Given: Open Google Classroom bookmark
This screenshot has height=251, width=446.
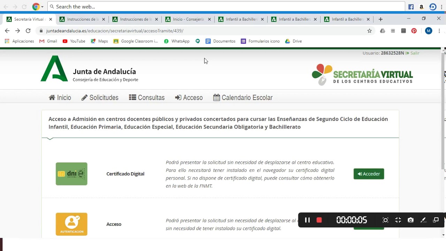Looking at the screenshot, I should point(136,41).
